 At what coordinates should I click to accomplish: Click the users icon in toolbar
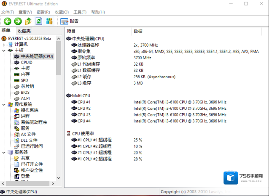point(49,21)
